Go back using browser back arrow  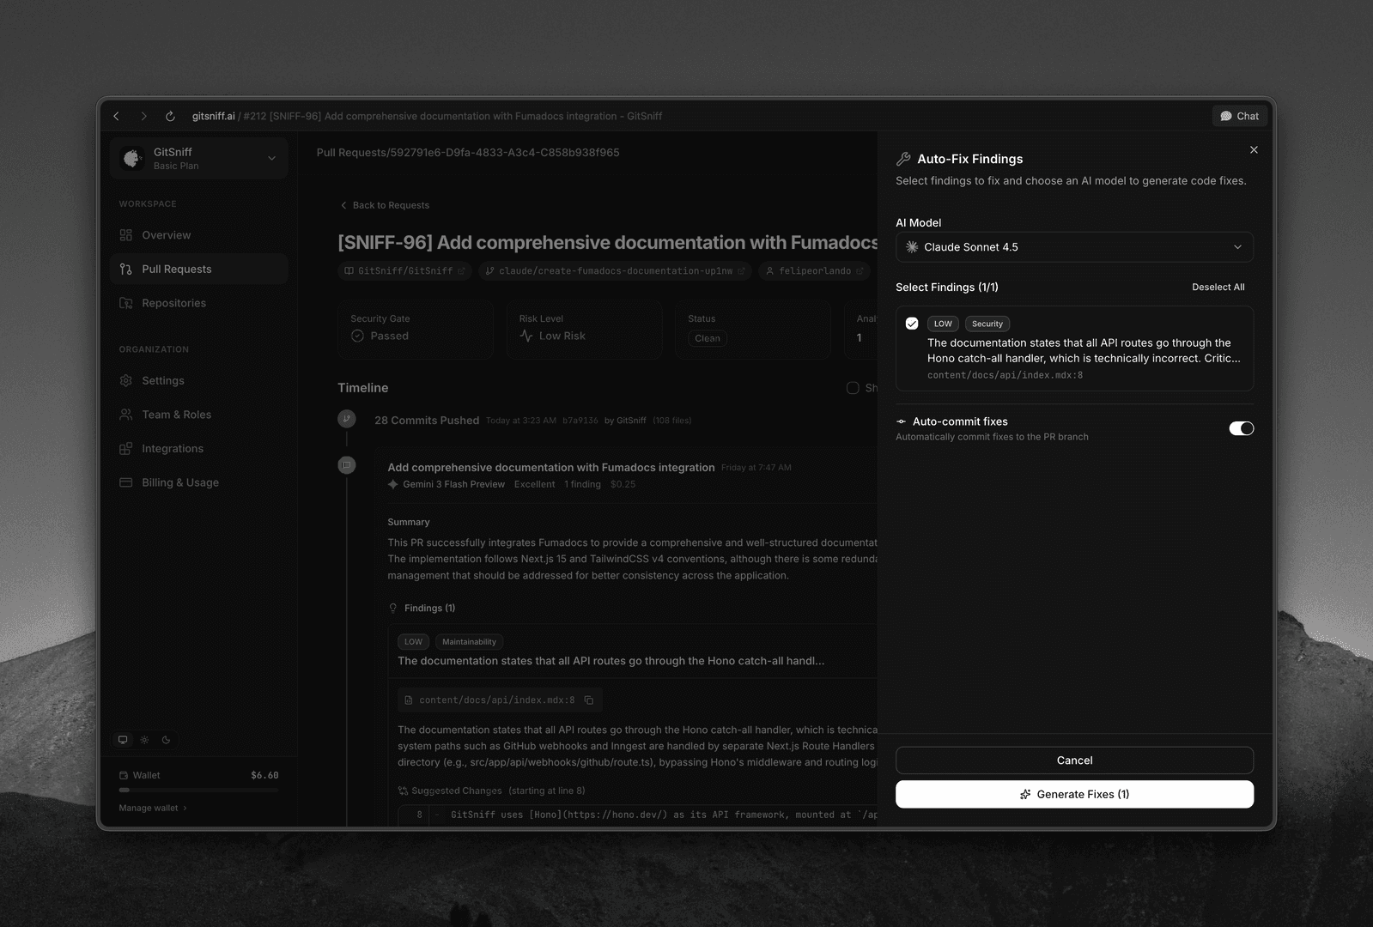click(117, 116)
